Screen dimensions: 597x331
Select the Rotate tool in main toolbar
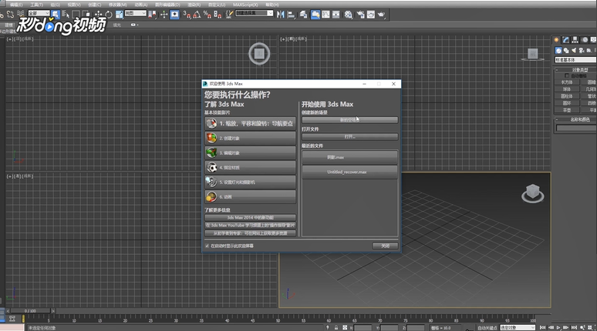tap(109, 15)
